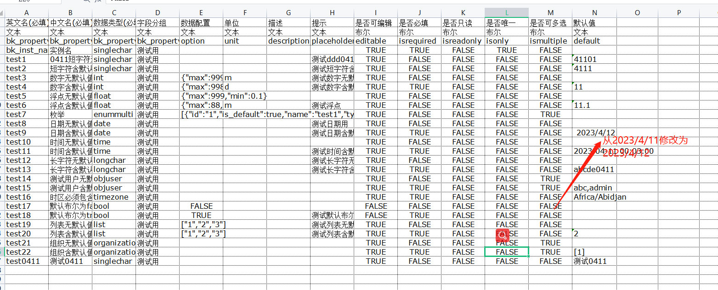
Task: Select the 'isrequired' cell
Action: [x=419, y=41]
